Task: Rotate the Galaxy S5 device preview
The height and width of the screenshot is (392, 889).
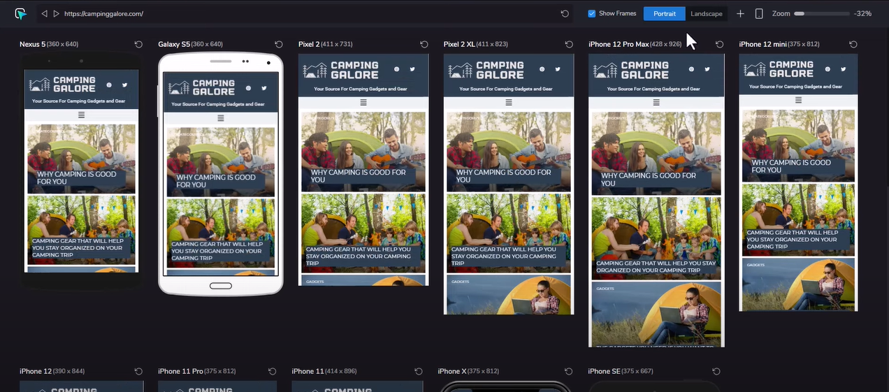Action: click(x=277, y=44)
